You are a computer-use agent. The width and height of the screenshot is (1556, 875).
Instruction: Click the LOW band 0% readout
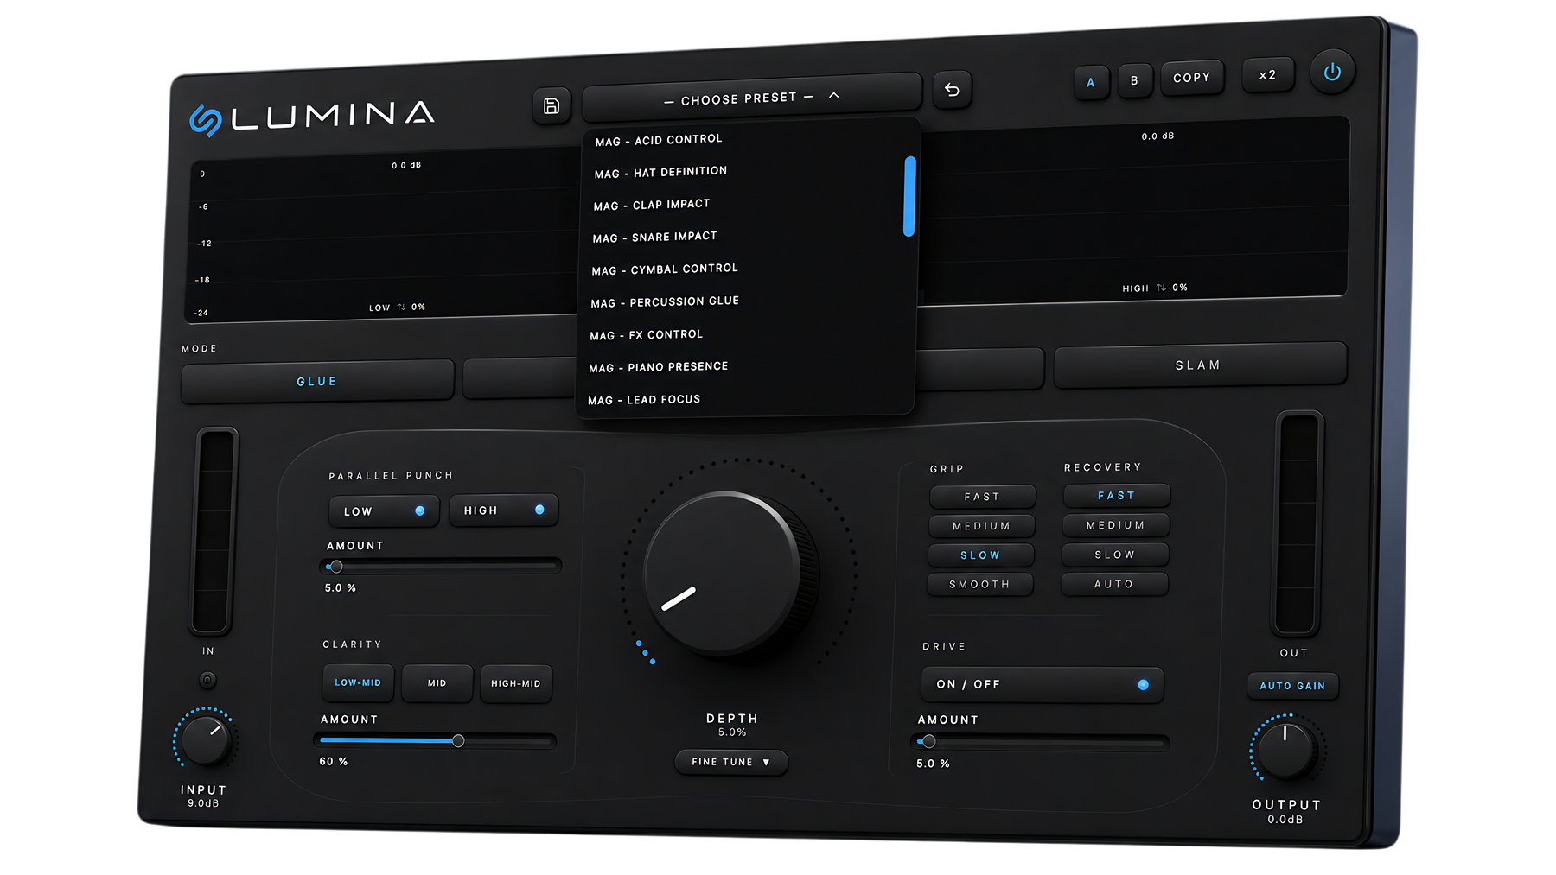pos(418,307)
